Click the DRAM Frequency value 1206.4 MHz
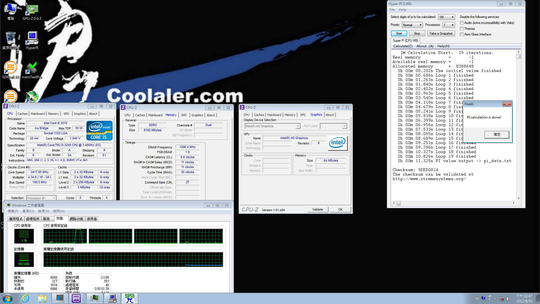Screen dimensions: 540x304 click(187, 147)
